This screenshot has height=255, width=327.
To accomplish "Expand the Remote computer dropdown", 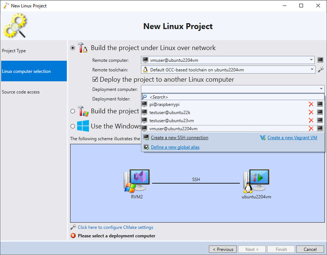I will pos(311,60).
